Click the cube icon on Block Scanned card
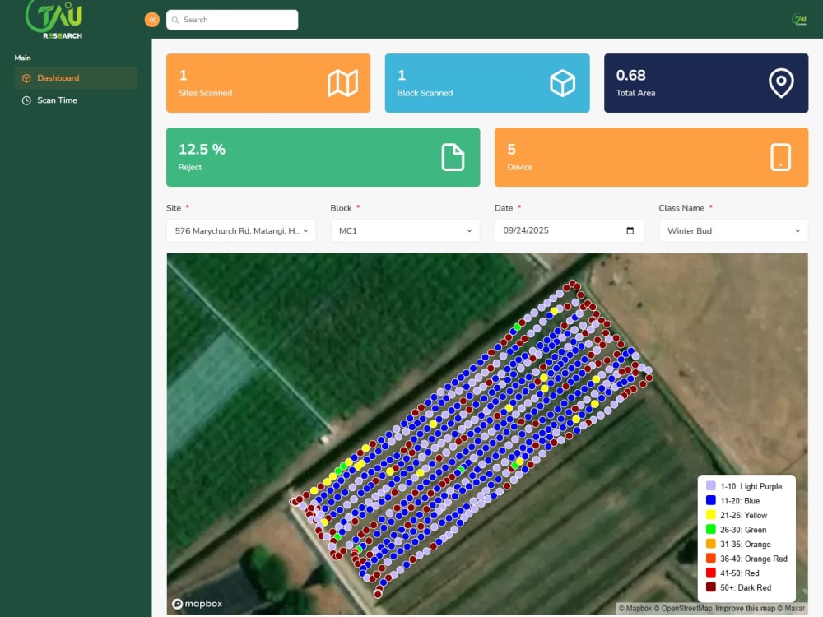Screen dimensions: 823x617 click(562, 83)
